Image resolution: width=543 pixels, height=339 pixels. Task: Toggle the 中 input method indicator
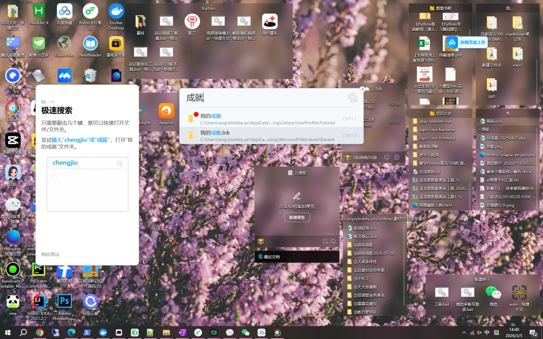click(487, 333)
